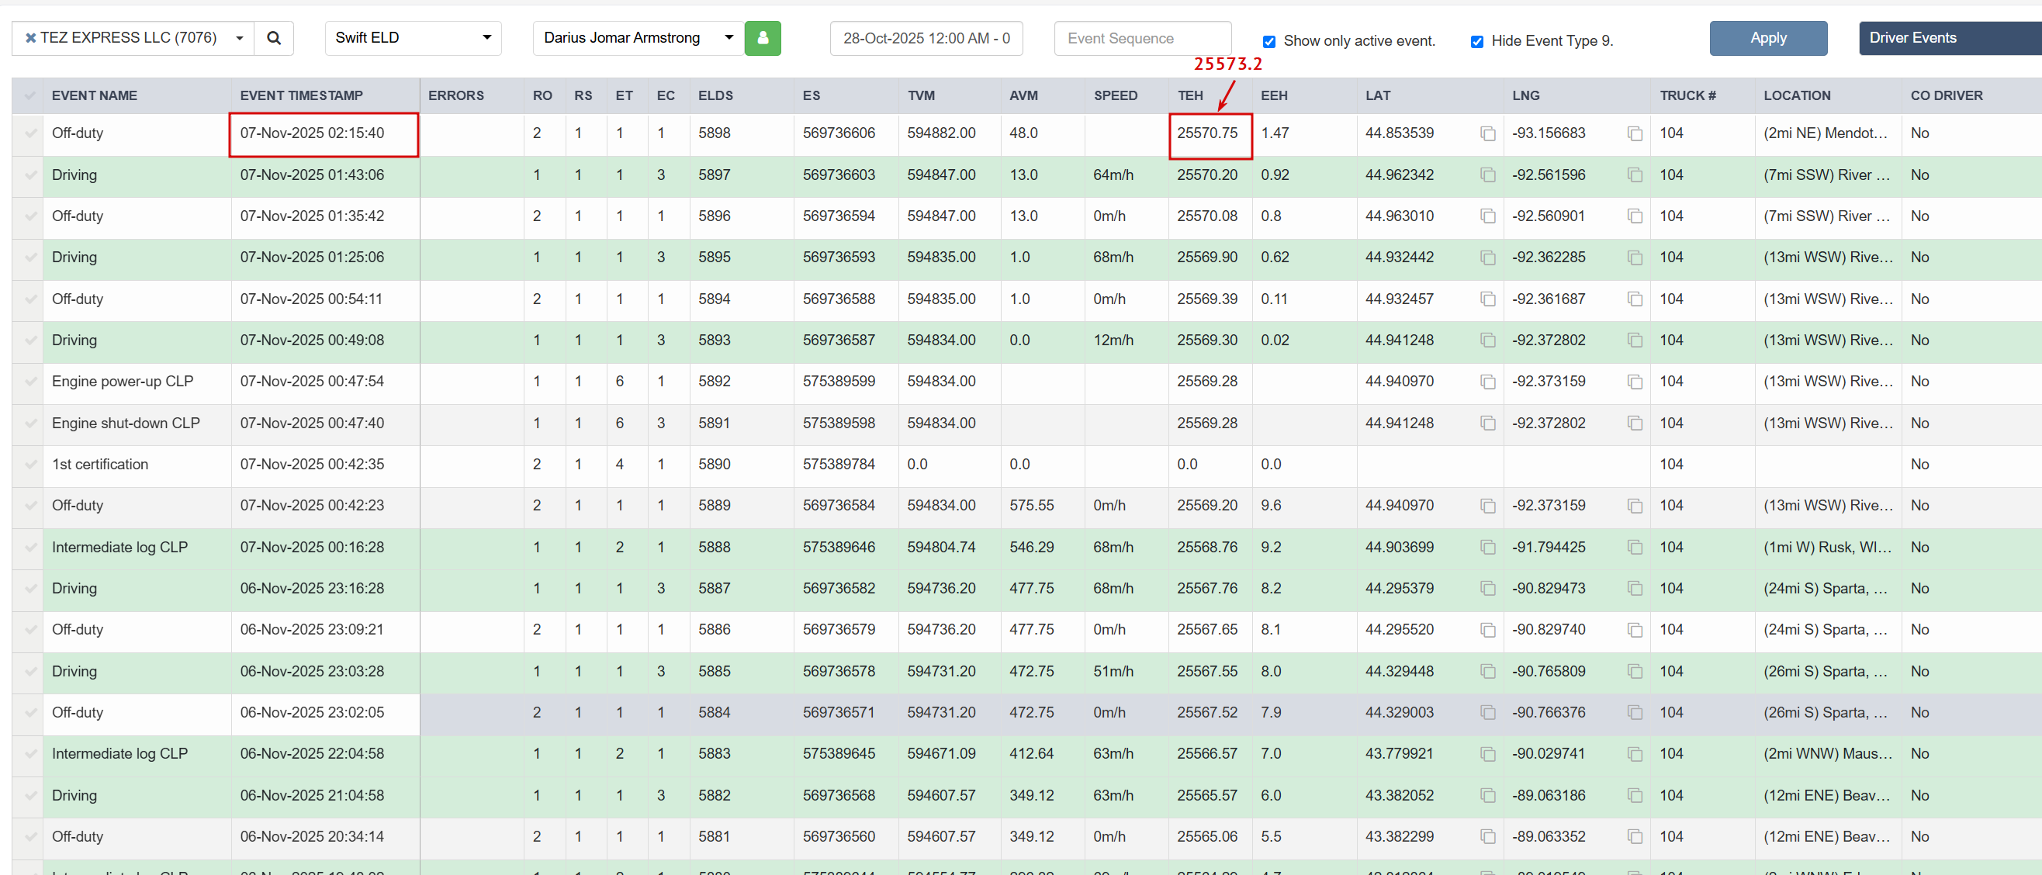Copy latitude 44.962342 with the copy icon
Viewport: 2042px width, 875px height.
[x=1487, y=175]
